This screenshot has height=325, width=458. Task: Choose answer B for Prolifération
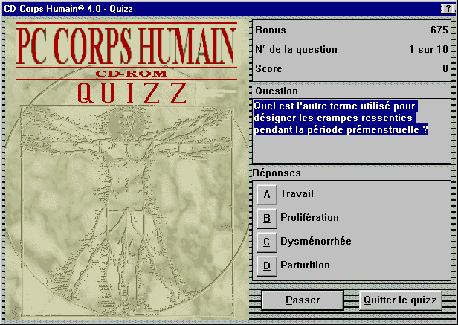click(x=266, y=218)
